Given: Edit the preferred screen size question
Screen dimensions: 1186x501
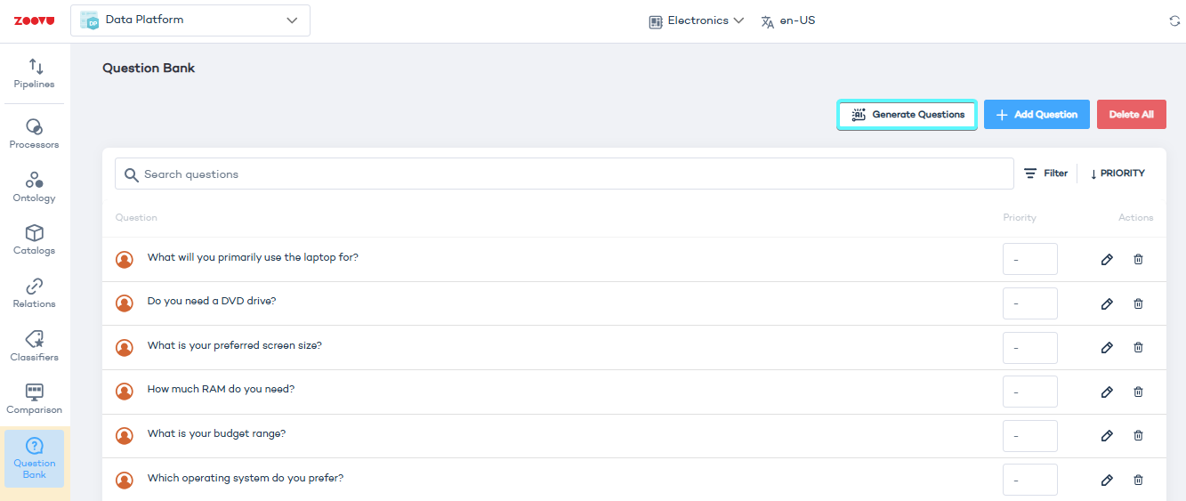Looking at the screenshot, I should coord(1107,347).
